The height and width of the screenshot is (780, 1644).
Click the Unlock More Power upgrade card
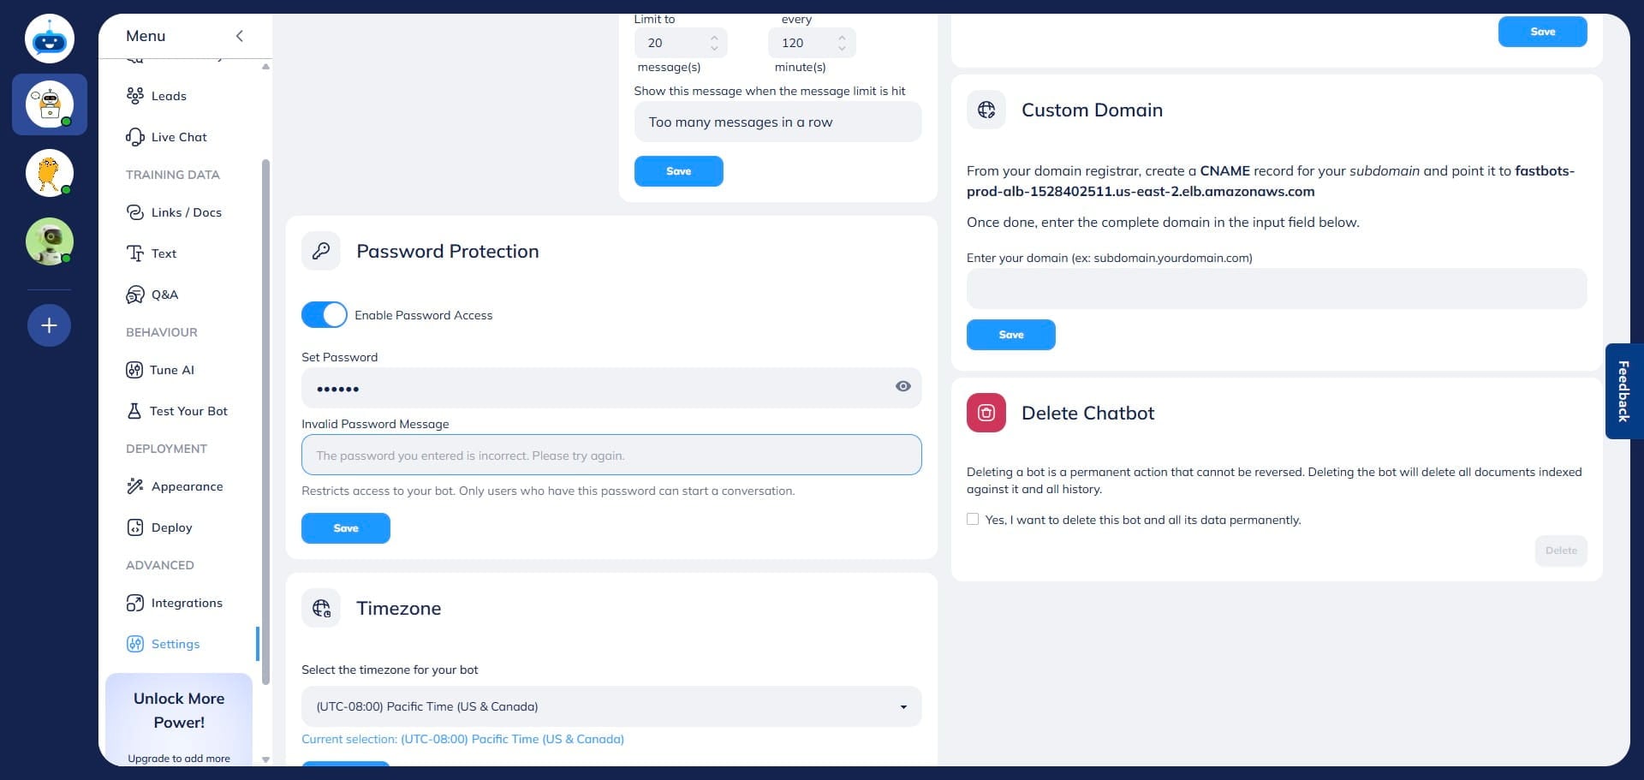click(x=179, y=719)
